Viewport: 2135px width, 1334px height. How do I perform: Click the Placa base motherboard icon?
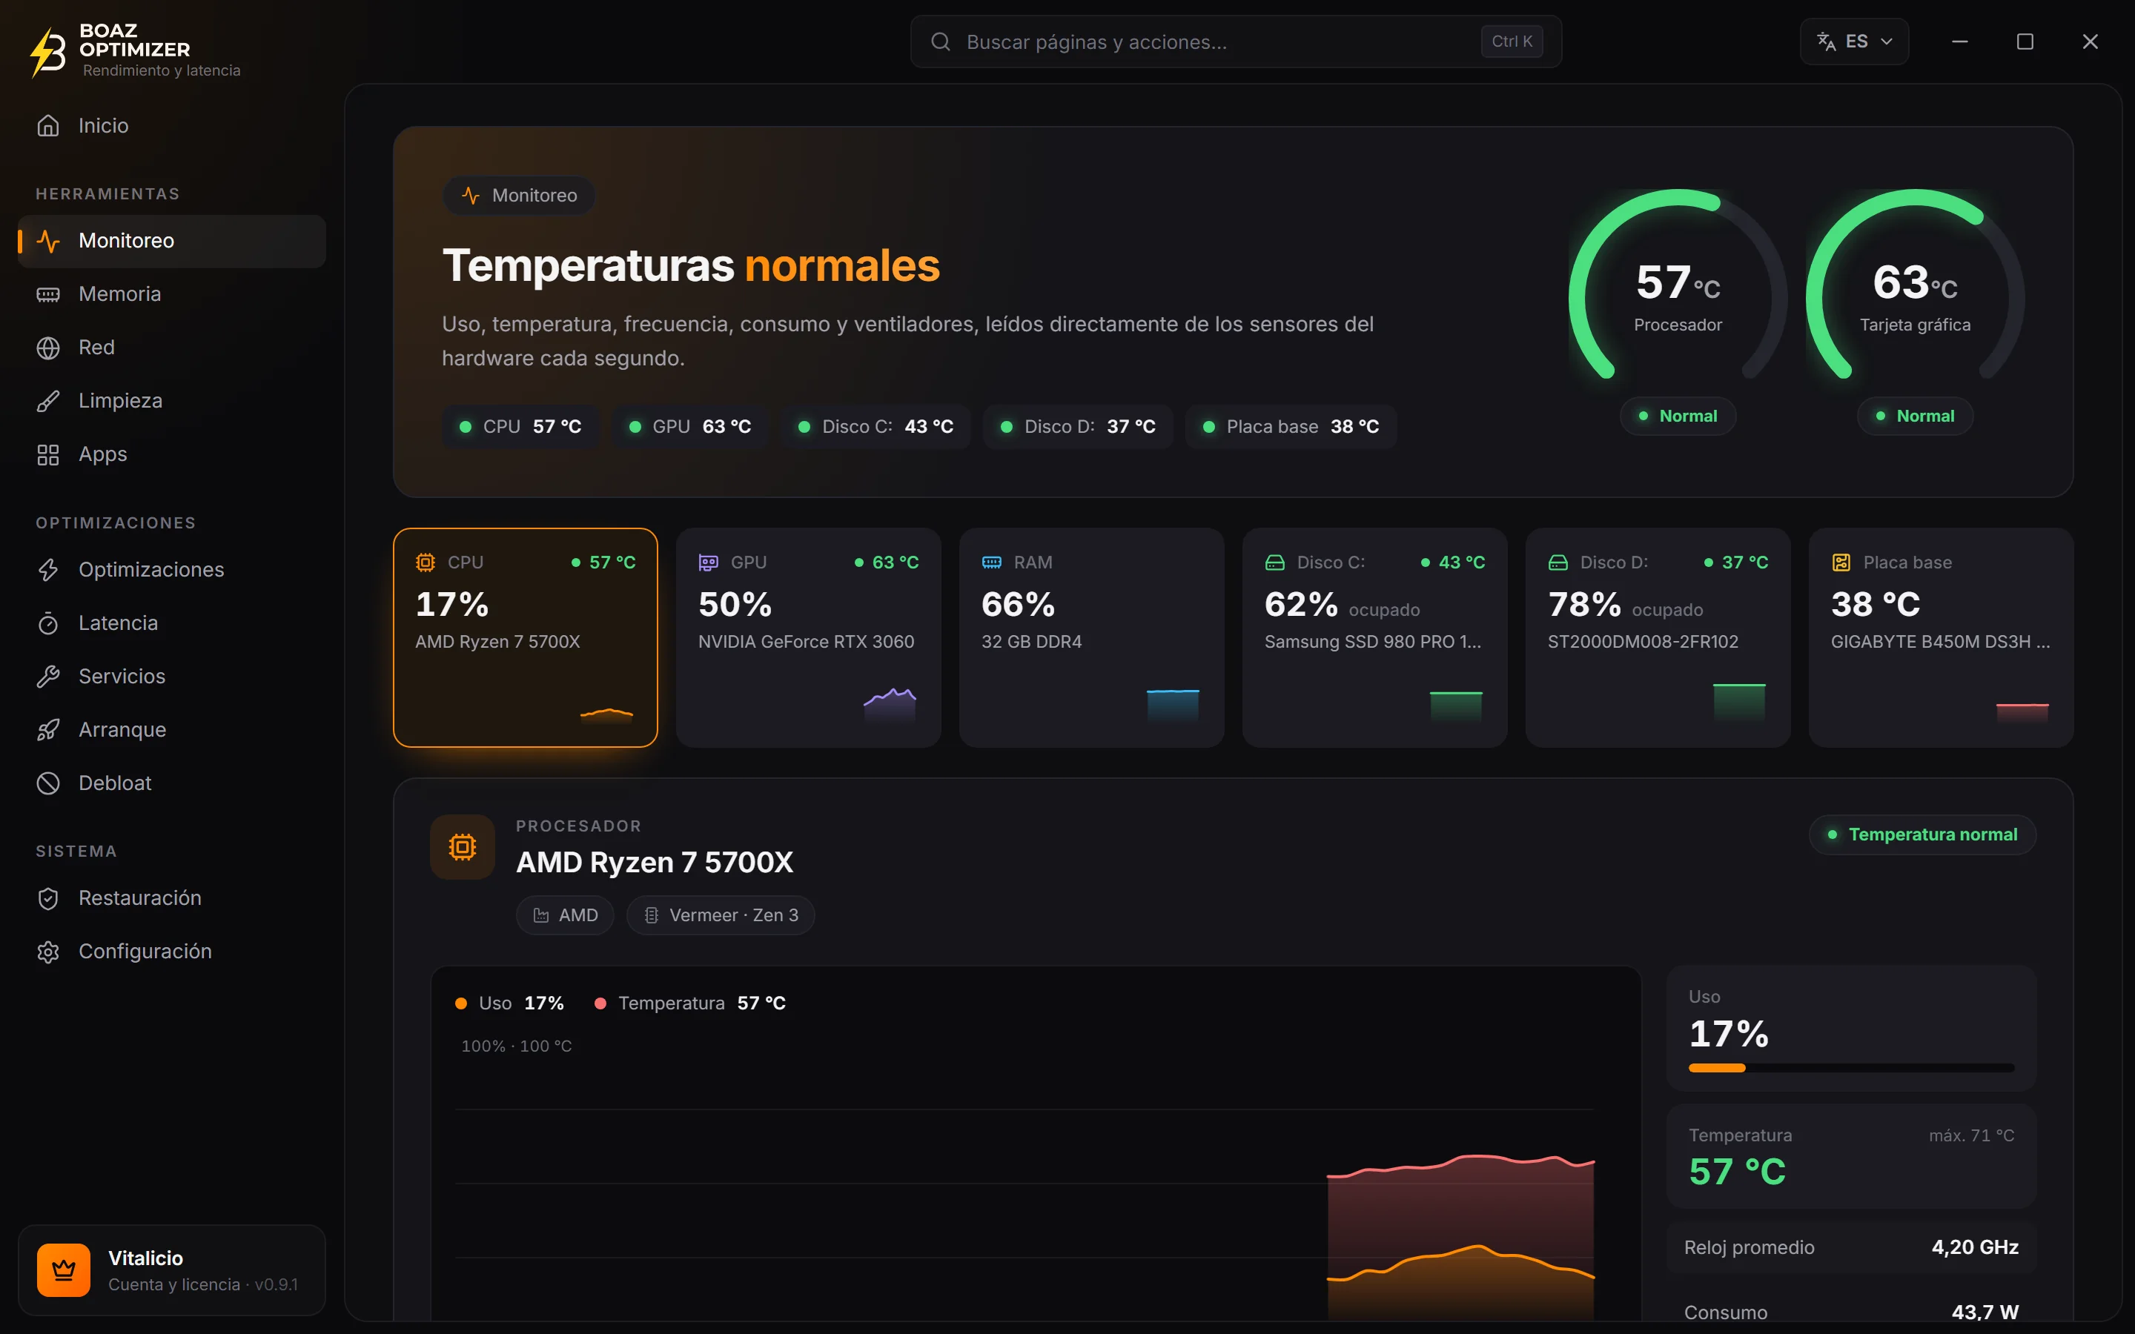click(1841, 562)
